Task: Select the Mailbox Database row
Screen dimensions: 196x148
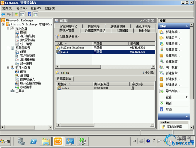Action: click(105, 48)
